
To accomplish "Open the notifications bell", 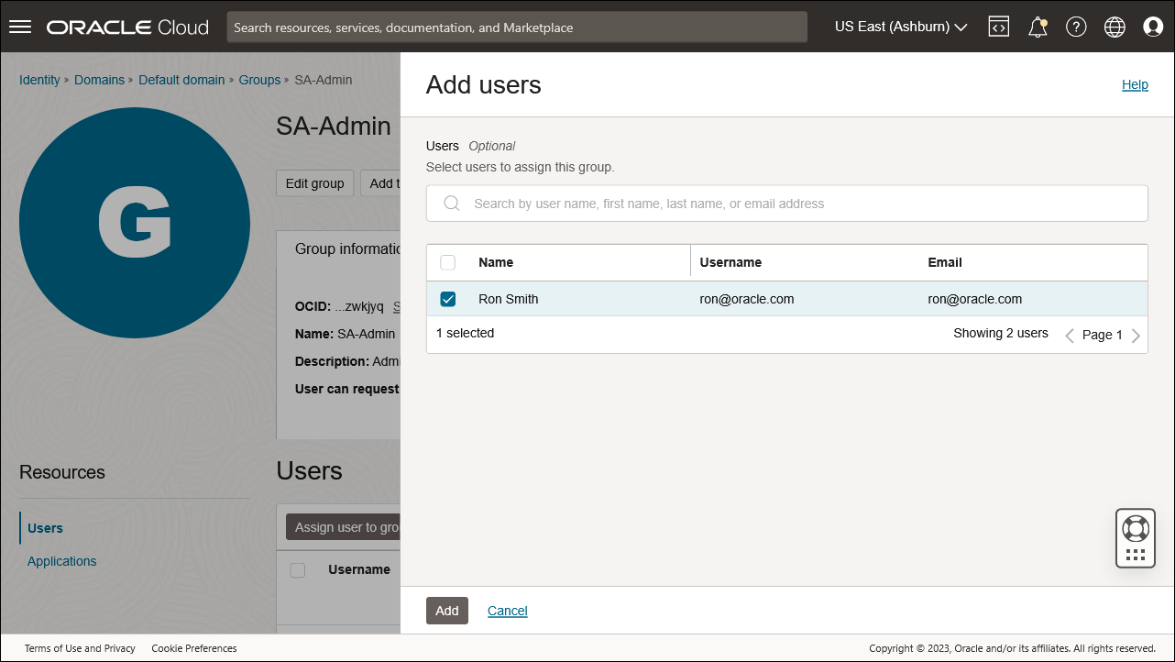I will tap(1037, 26).
